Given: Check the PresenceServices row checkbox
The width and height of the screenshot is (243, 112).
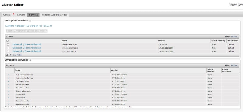Looking at the screenshot, I should tap(8, 44).
